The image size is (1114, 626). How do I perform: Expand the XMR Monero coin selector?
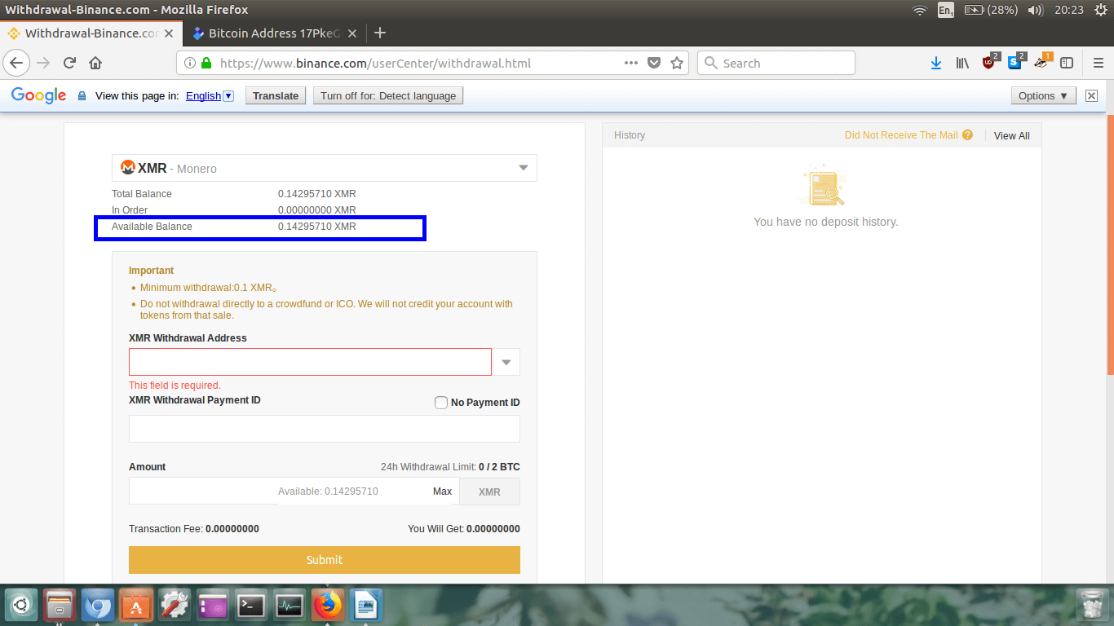click(325, 168)
